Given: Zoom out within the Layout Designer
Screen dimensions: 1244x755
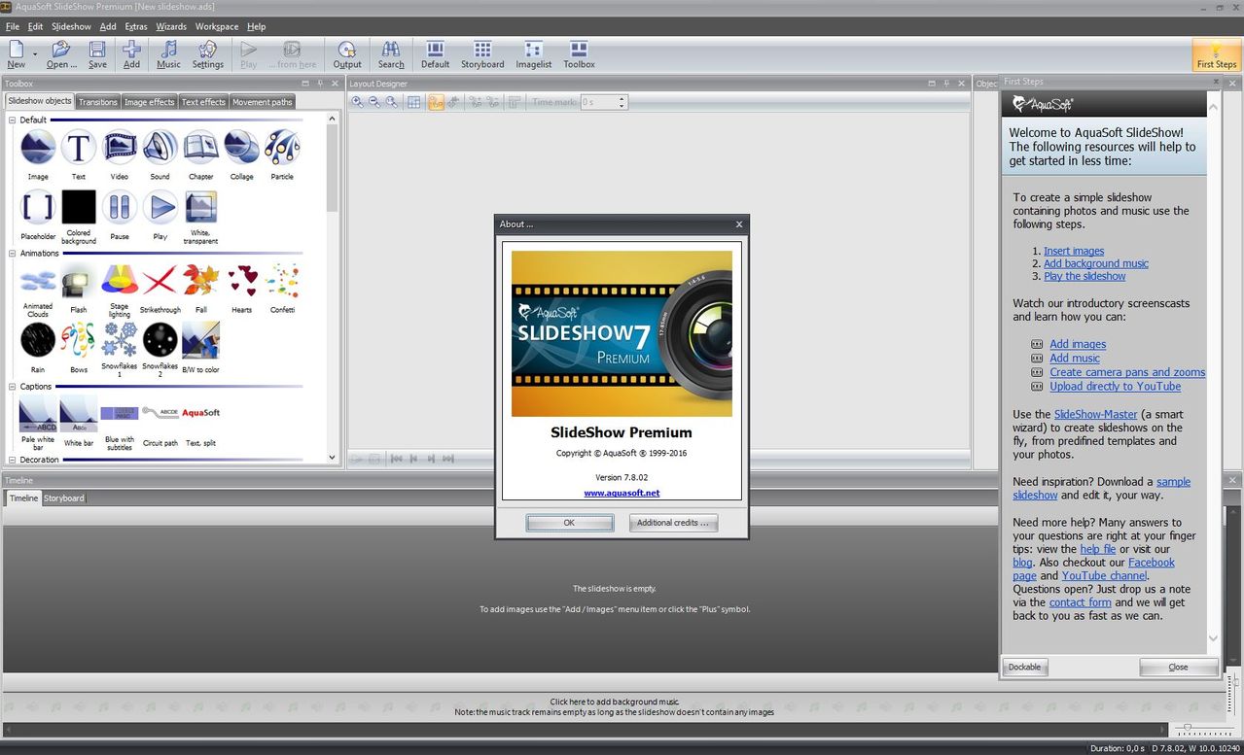Looking at the screenshot, I should (374, 102).
